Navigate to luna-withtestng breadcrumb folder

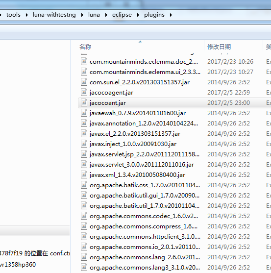coord(54,15)
